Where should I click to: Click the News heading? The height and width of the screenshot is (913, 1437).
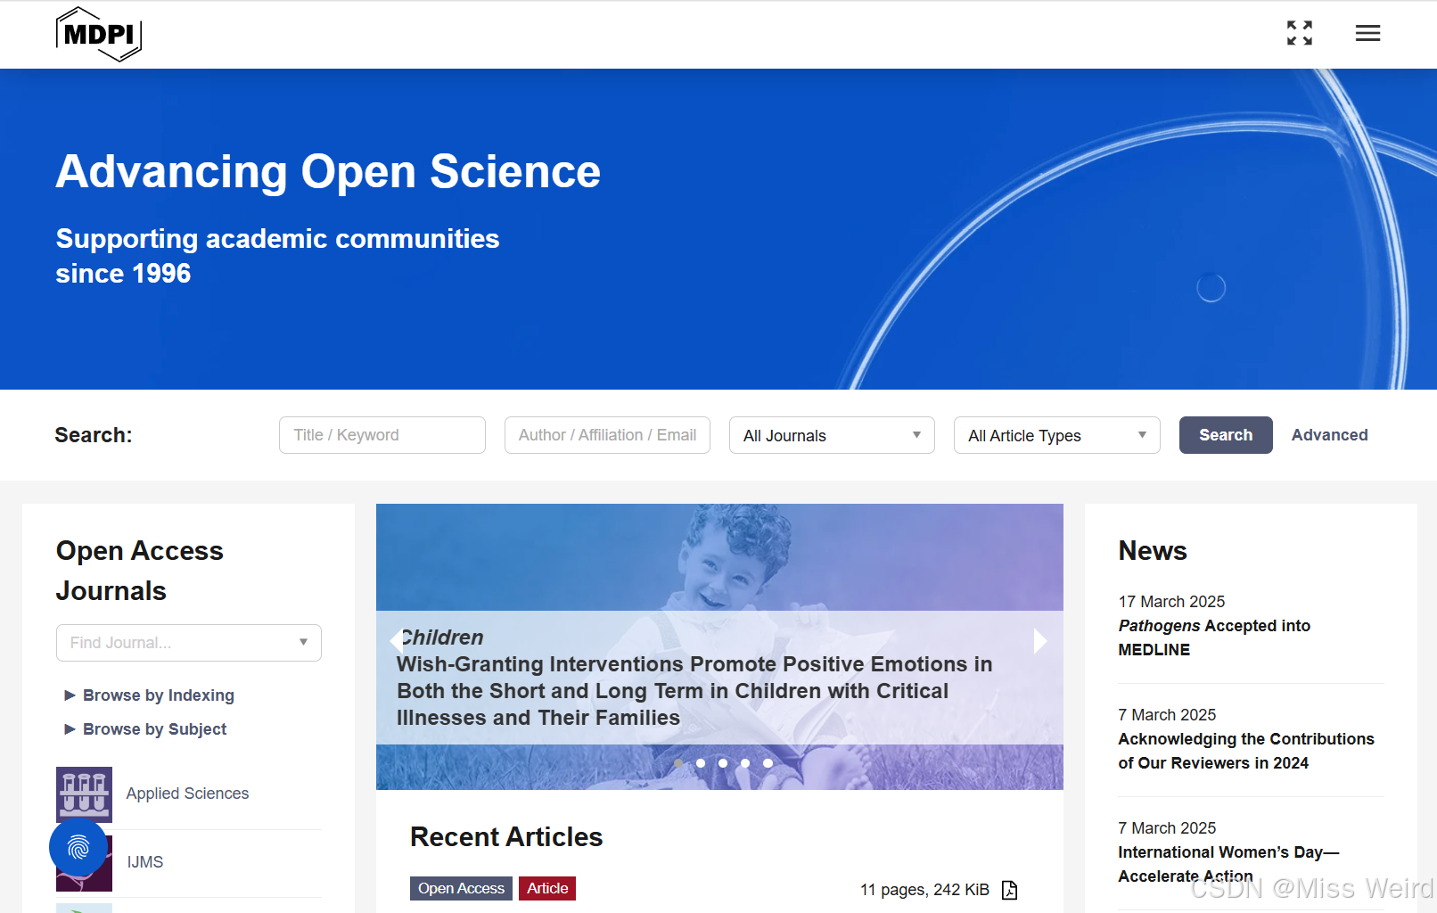pos(1153,551)
